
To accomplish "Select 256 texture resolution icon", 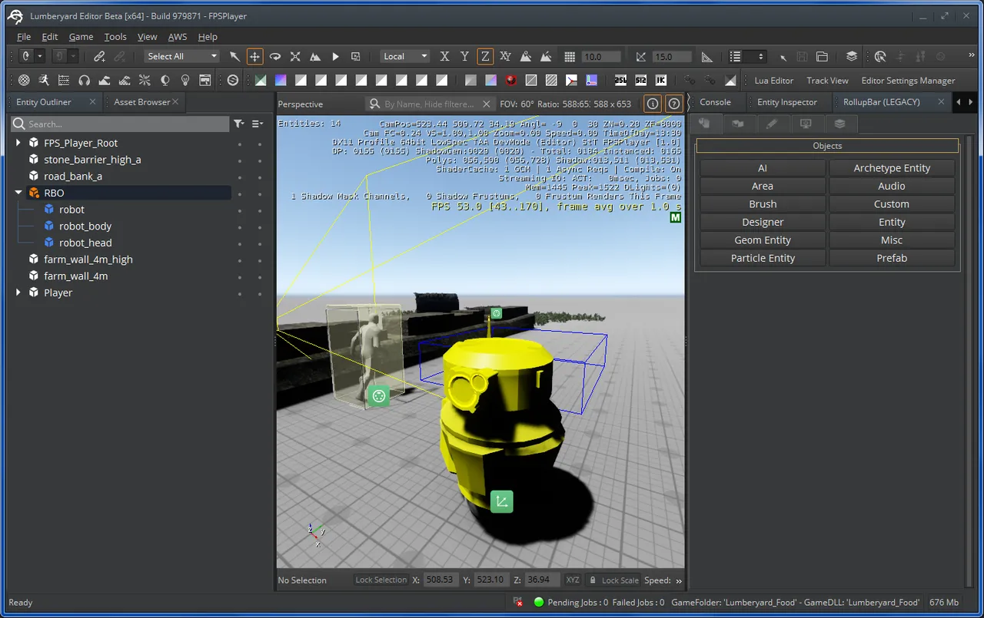I will click(620, 80).
